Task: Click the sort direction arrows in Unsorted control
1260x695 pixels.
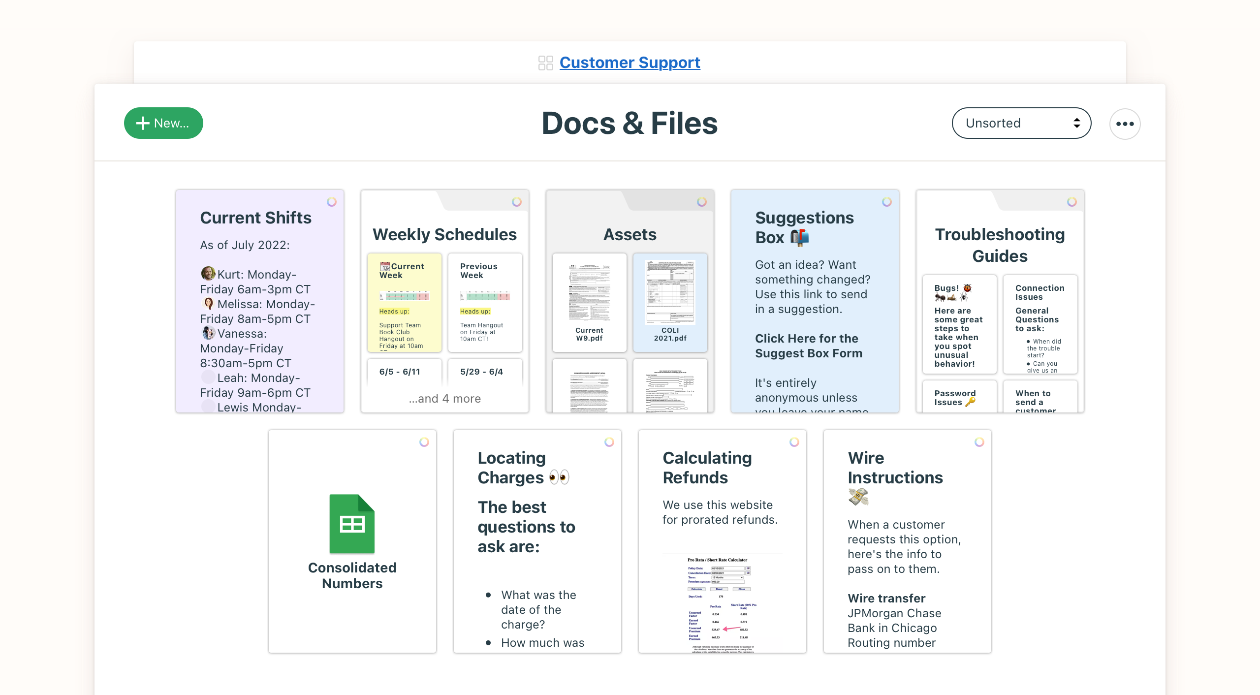Action: (x=1076, y=123)
